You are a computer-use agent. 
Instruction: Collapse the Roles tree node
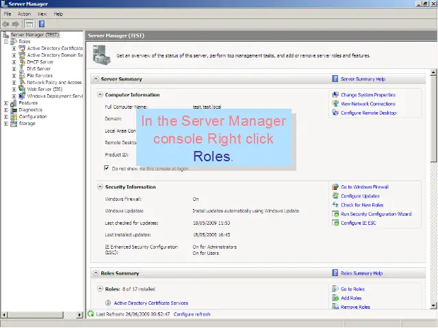coord(6,42)
